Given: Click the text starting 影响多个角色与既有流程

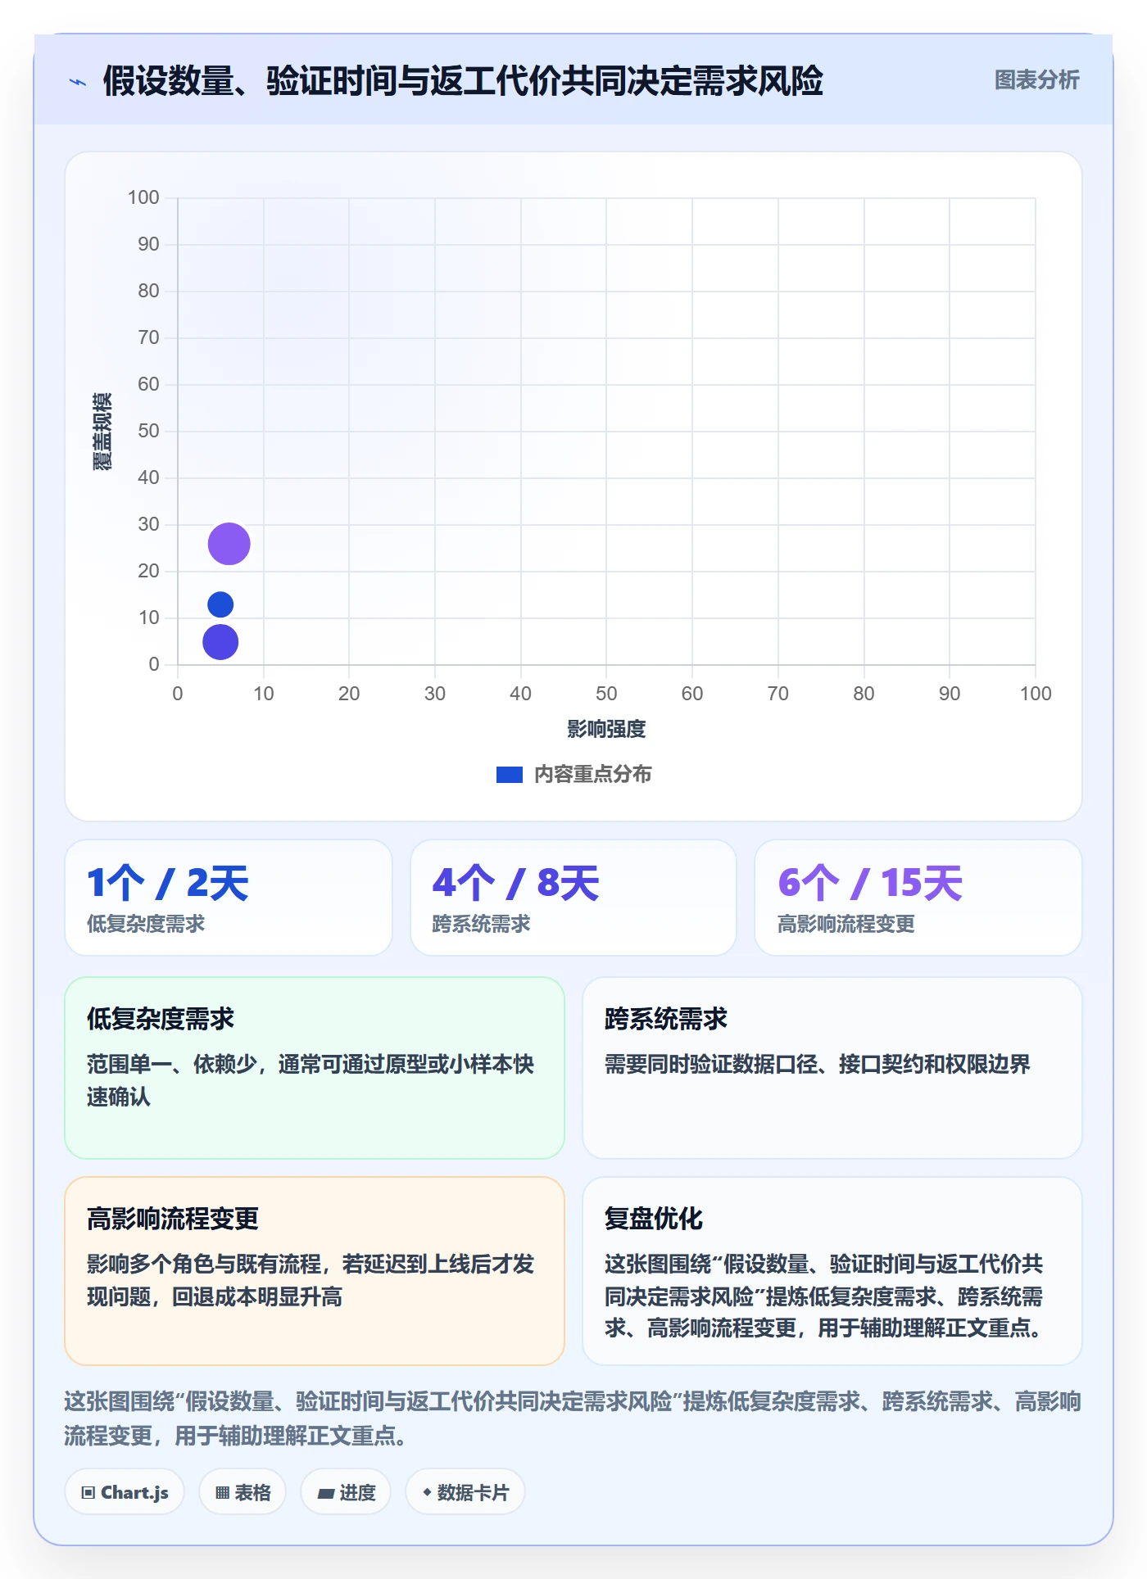Looking at the screenshot, I should [x=311, y=1280].
